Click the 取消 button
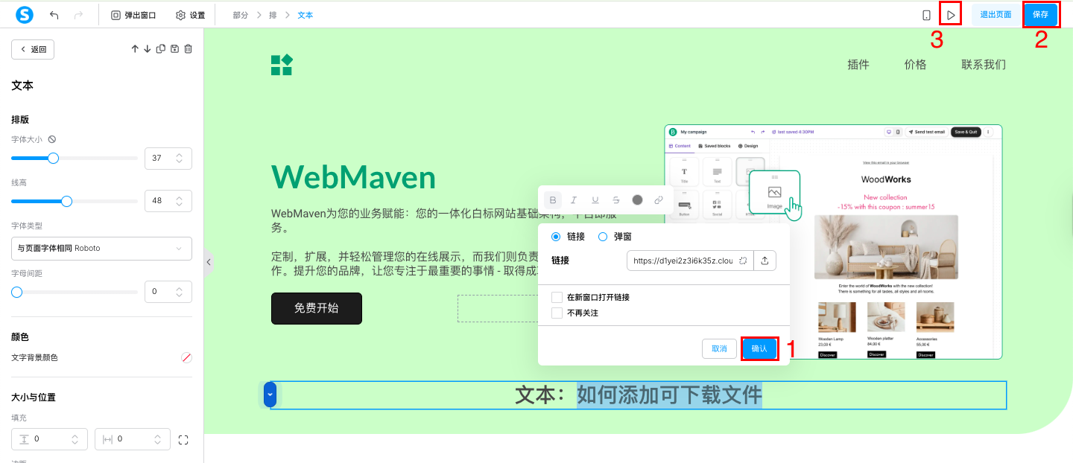Screen dimensions: 1073x463 point(719,348)
